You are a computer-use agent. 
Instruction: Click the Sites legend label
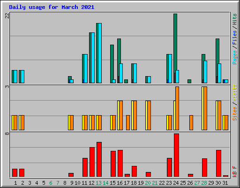pos(235,114)
